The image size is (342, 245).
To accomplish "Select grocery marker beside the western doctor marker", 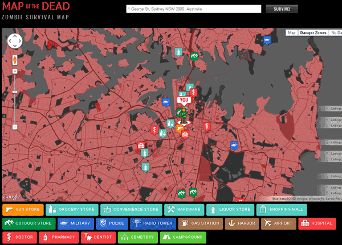I will 162,134.
